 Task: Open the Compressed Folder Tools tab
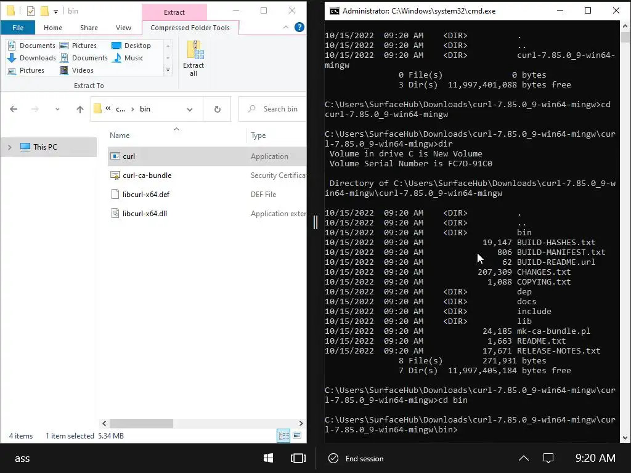(190, 28)
